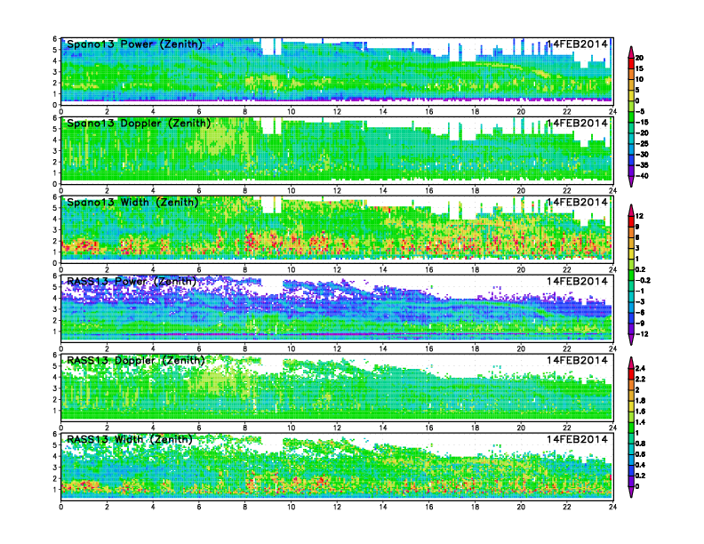Click the 14FEB2014 date in RASS13 Width panel

[x=577, y=439]
